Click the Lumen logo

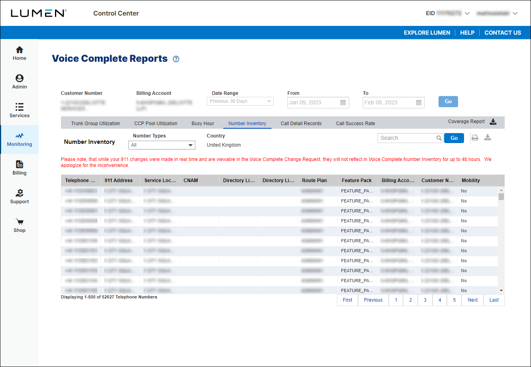click(x=38, y=13)
